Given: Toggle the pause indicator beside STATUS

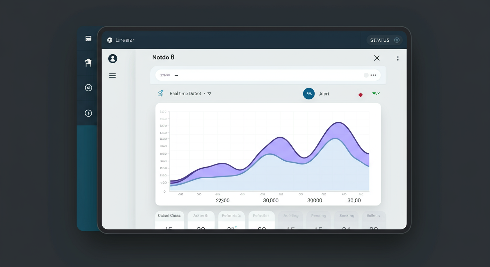Looking at the screenshot, I should tap(397, 40).
